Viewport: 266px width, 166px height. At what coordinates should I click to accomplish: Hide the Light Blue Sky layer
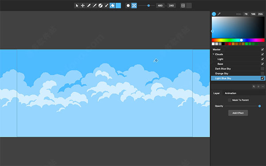[x=262, y=78]
